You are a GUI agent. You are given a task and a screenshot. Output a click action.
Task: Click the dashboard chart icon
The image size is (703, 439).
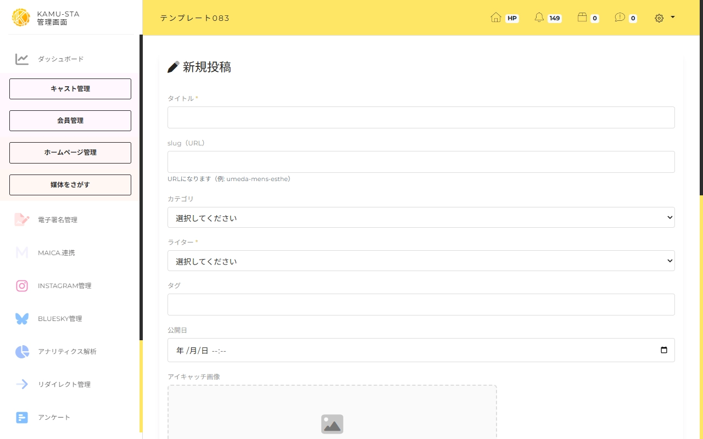[22, 59]
